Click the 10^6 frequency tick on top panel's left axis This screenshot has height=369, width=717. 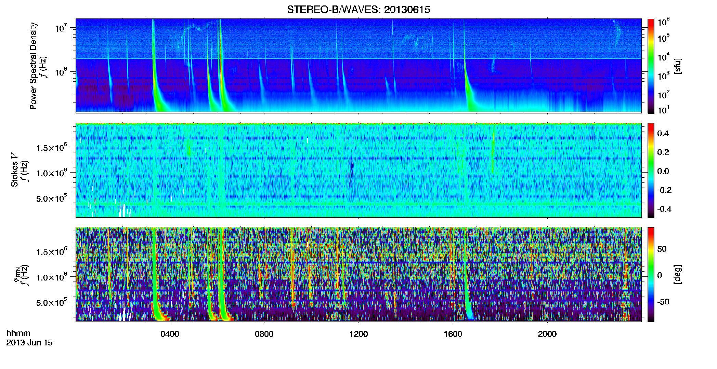(61, 72)
